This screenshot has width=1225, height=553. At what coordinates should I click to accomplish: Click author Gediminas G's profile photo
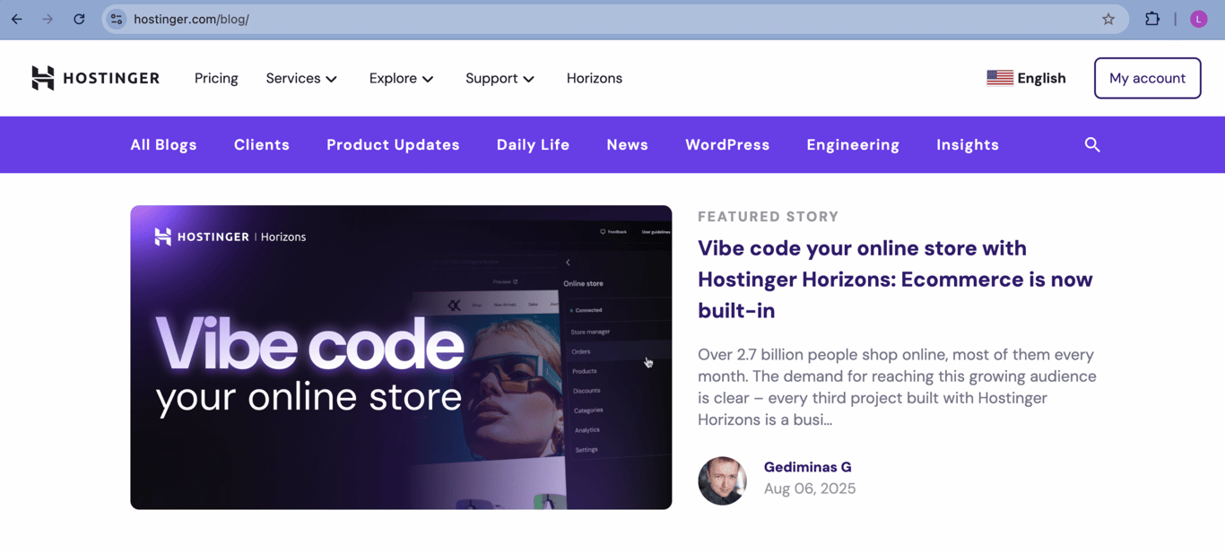pyautogui.click(x=722, y=481)
